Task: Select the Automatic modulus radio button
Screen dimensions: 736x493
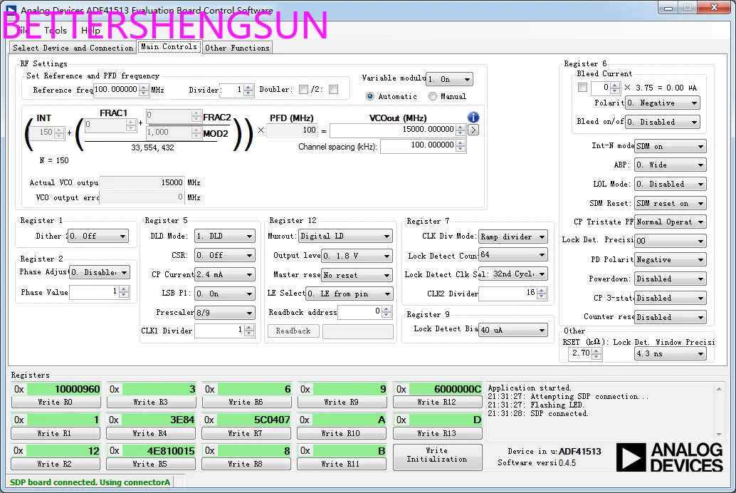Action: pos(370,96)
